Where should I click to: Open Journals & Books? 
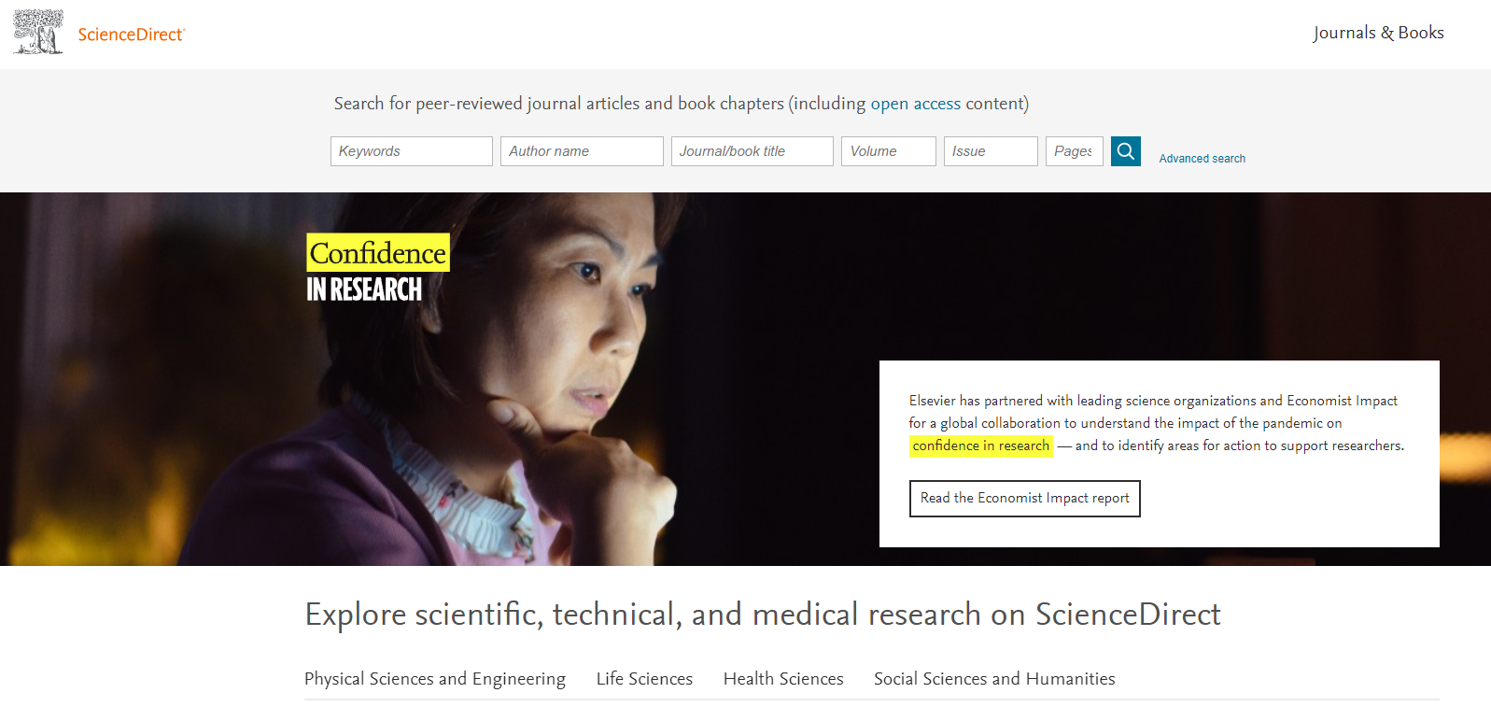[x=1378, y=33]
